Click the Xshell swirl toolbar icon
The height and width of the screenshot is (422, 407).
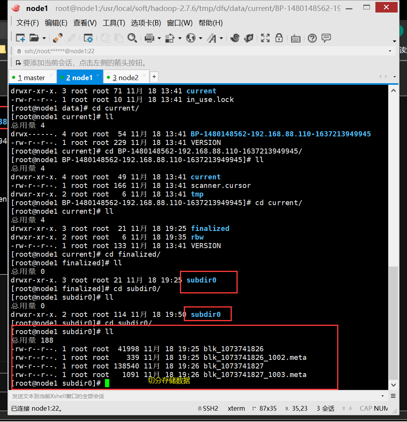tap(235, 38)
